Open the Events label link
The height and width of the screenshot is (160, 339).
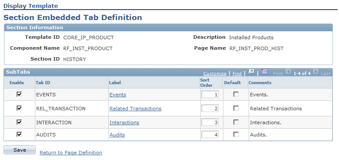click(118, 95)
